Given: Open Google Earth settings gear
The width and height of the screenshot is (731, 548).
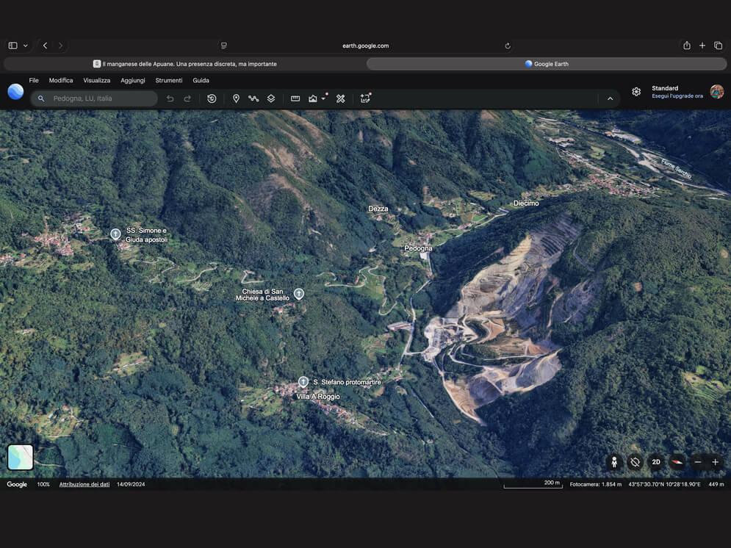Looking at the screenshot, I should coord(636,92).
